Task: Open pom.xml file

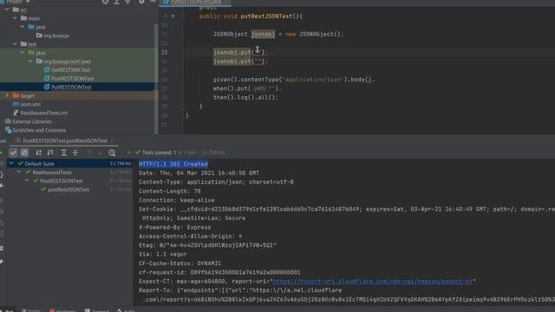Action: [x=30, y=104]
